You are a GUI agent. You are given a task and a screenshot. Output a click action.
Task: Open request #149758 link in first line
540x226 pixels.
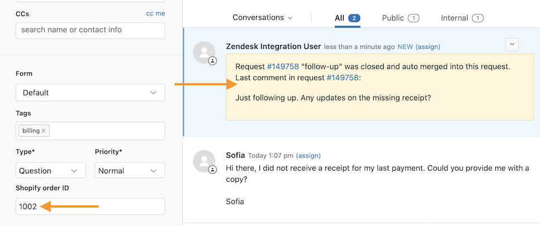(283, 66)
